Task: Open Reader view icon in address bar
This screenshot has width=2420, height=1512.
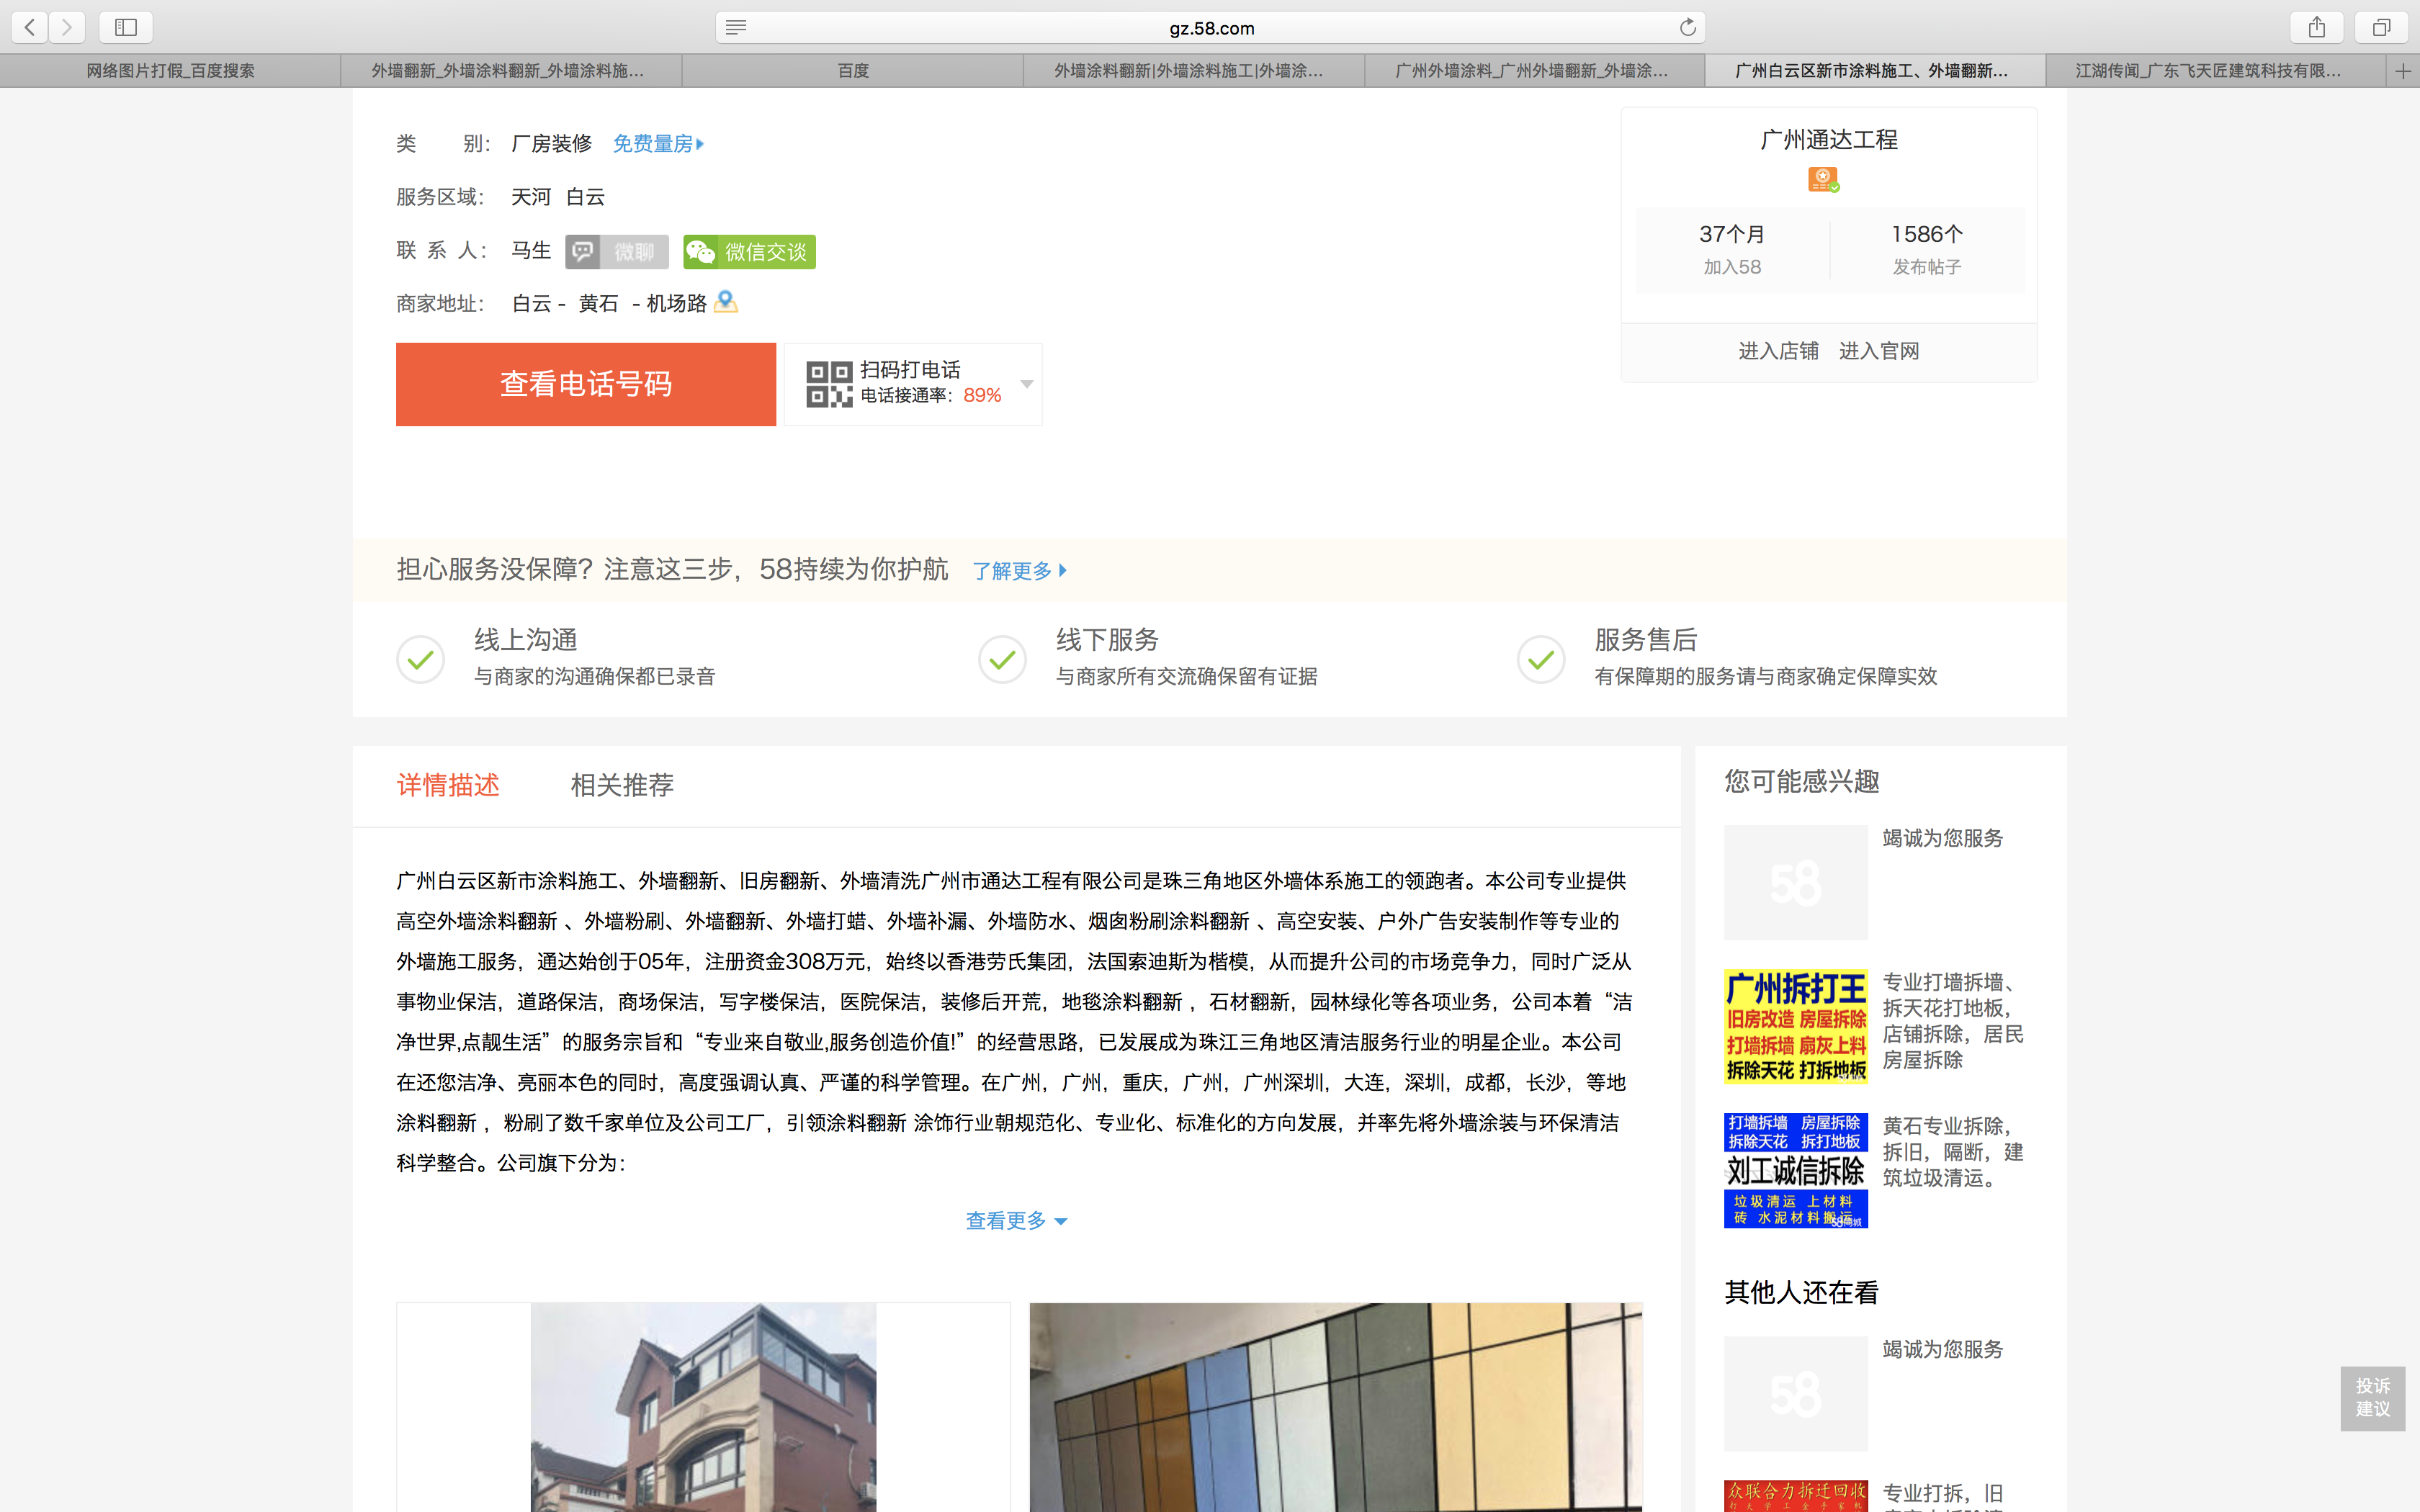Action: tap(736, 27)
